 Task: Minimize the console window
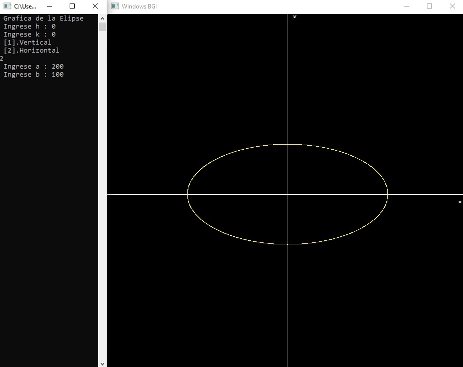[x=50, y=6]
